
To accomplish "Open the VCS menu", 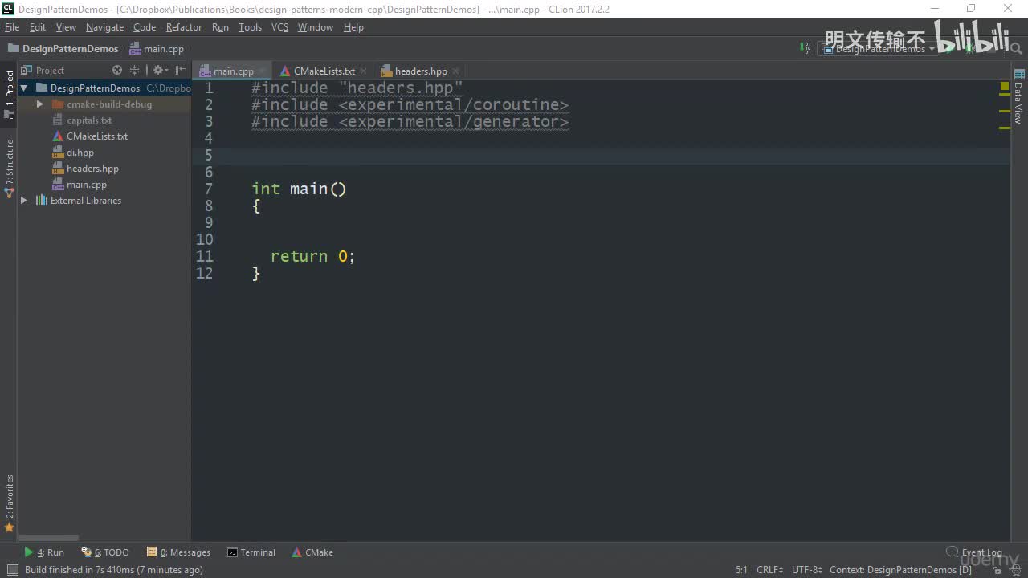I will 279,27.
